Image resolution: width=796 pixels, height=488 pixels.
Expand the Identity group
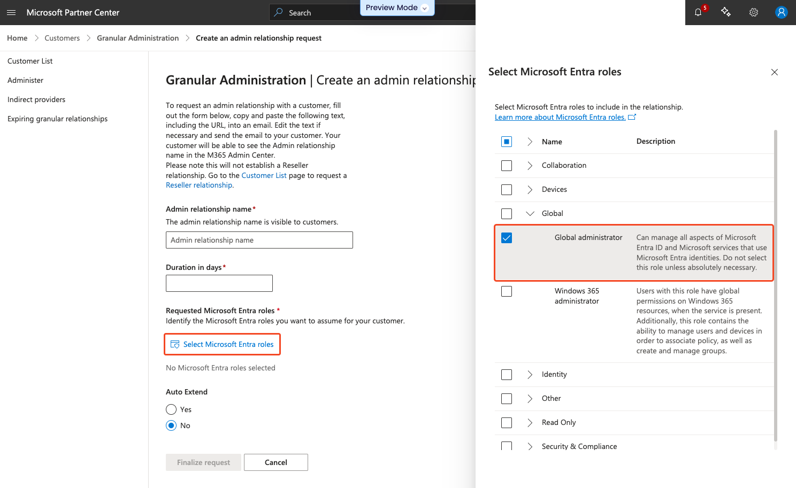530,375
